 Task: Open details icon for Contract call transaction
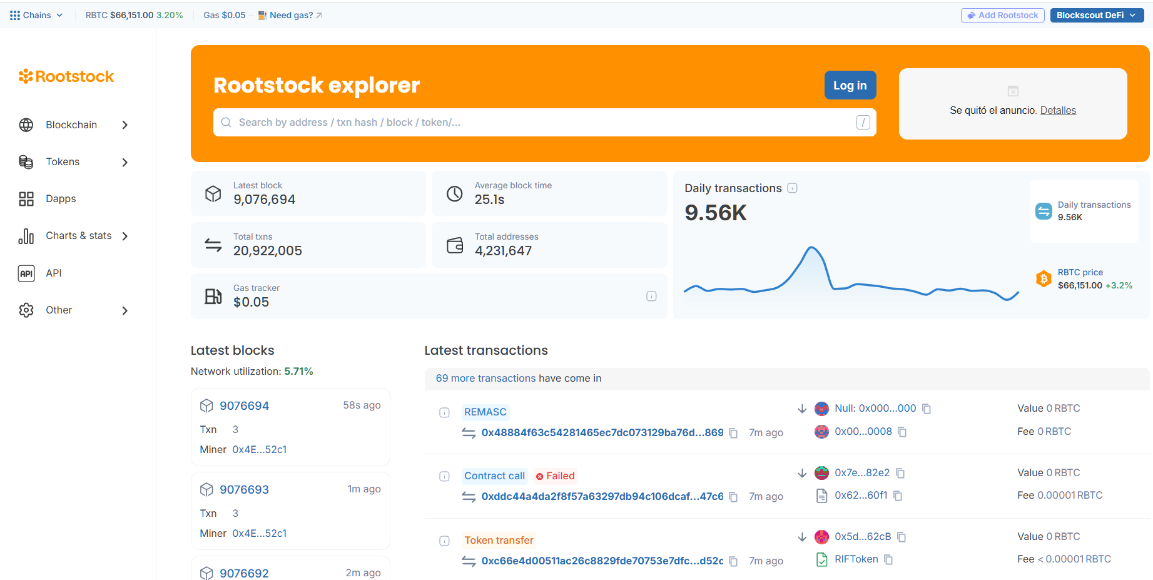(444, 476)
